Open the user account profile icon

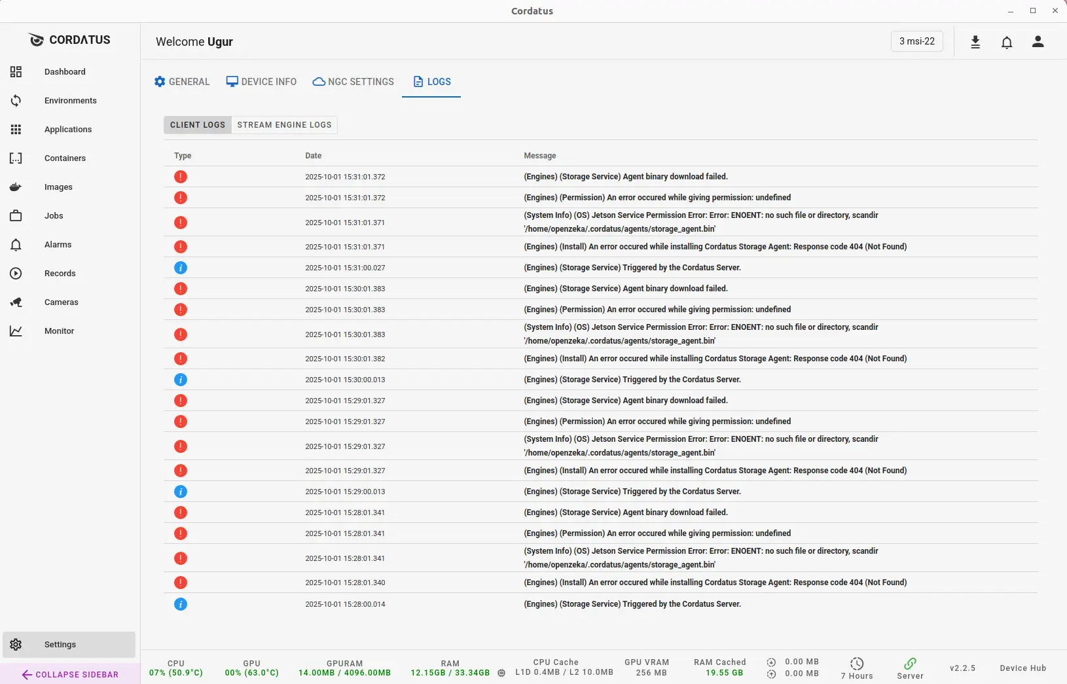click(1038, 42)
